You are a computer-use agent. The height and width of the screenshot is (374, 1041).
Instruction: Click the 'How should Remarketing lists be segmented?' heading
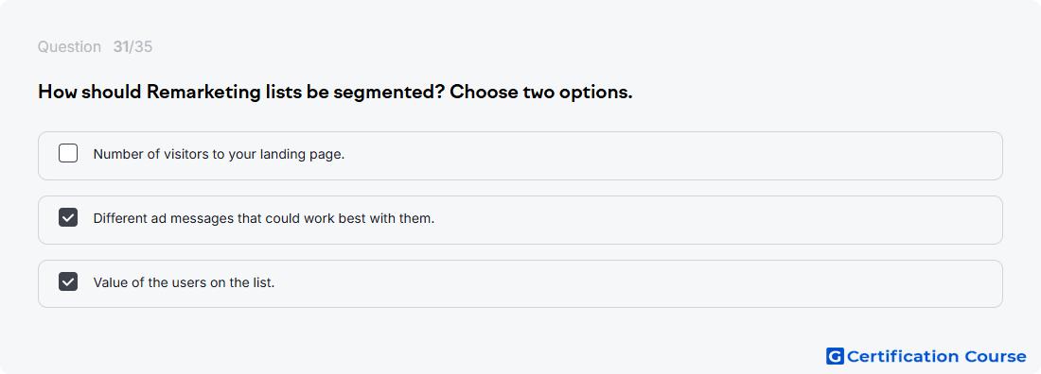[x=241, y=93]
